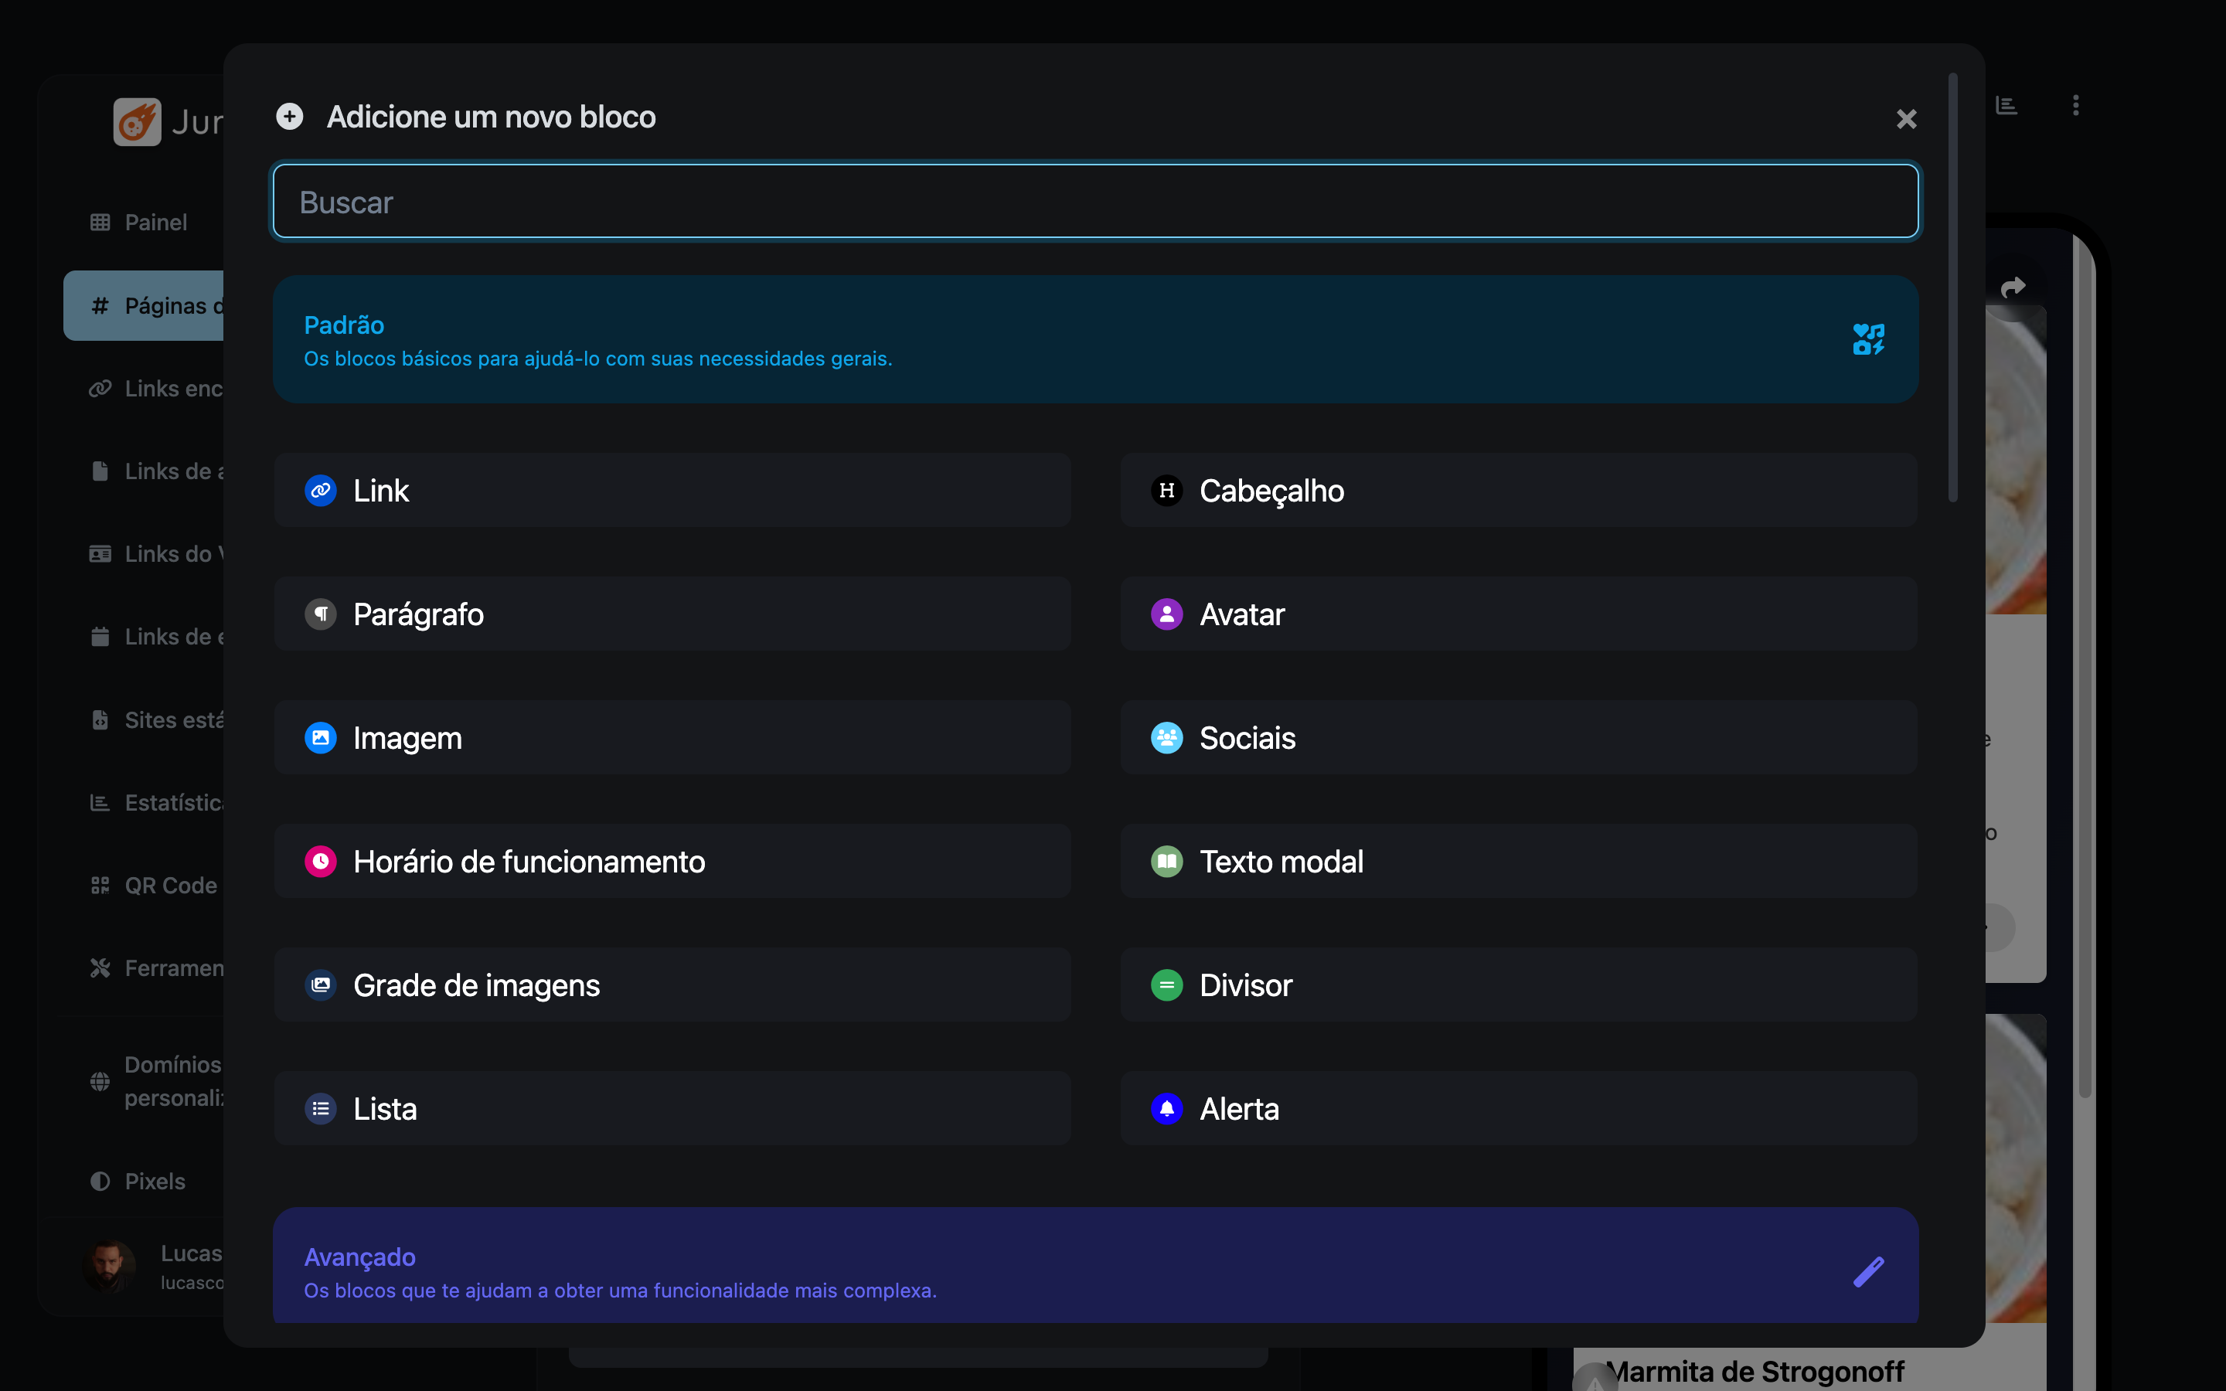Image resolution: width=2226 pixels, height=1391 pixels.
Task: Click the share arrow icon in the preview
Action: pyautogui.click(x=2013, y=287)
